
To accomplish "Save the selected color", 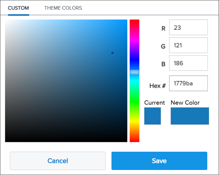I will (x=159, y=161).
